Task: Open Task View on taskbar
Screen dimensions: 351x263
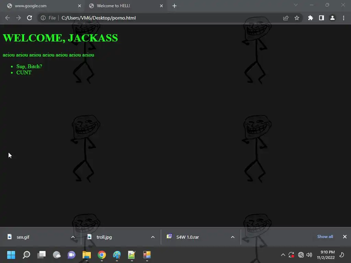Action: (x=41, y=255)
